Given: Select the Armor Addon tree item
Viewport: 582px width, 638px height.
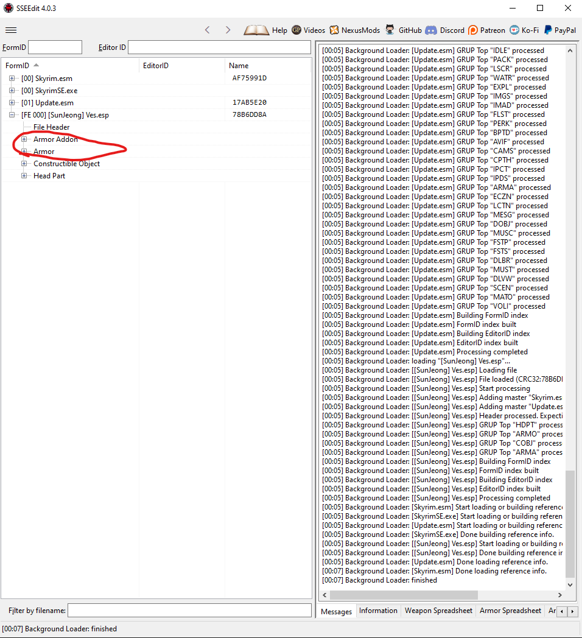Looking at the screenshot, I should tap(55, 139).
